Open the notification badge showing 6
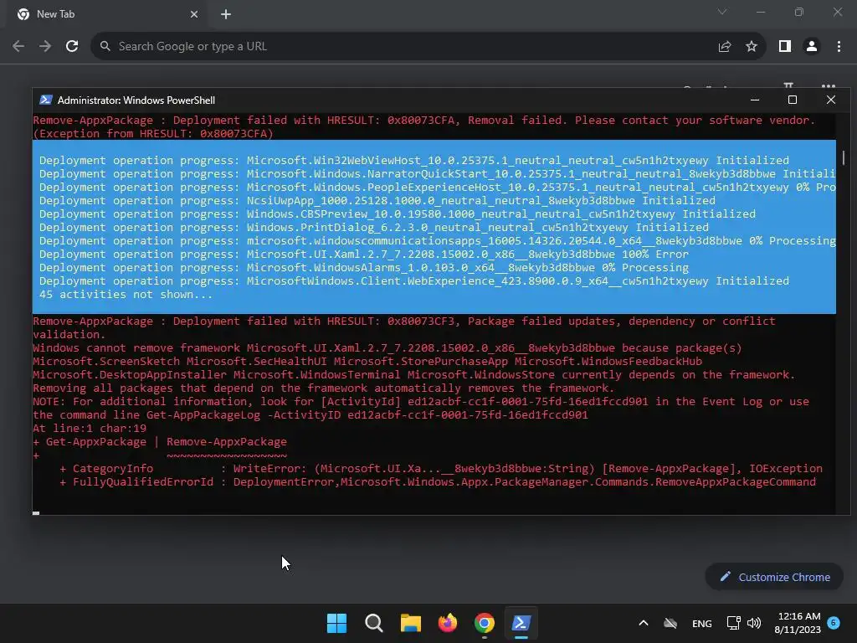Image resolution: width=857 pixels, height=643 pixels. tap(834, 622)
